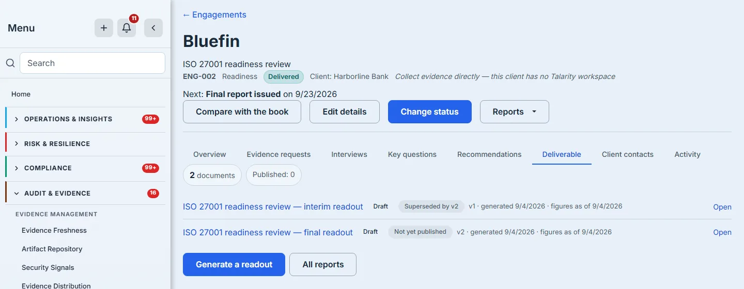The image size is (744, 289).
Task: Select the Deliverable tab
Action: (x=562, y=154)
